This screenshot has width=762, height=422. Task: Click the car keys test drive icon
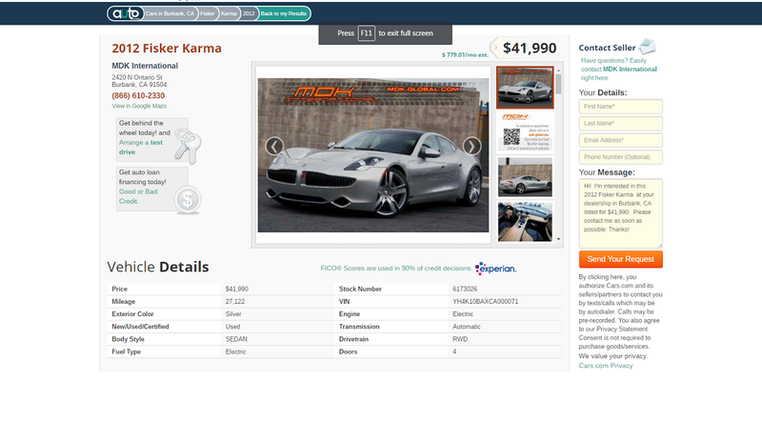point(188,146)
